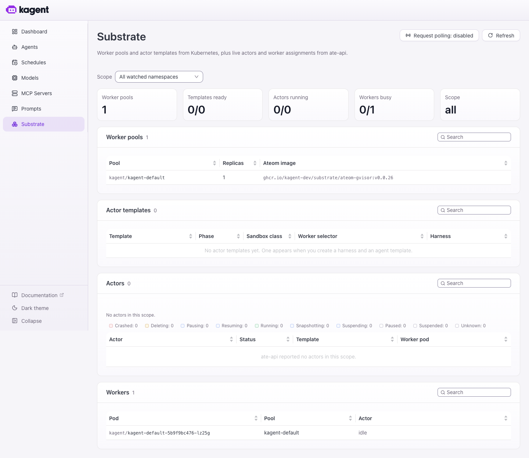
Task: Click the Schedules calendar icon
Action: pyautogui.click(x=15, y=62)
